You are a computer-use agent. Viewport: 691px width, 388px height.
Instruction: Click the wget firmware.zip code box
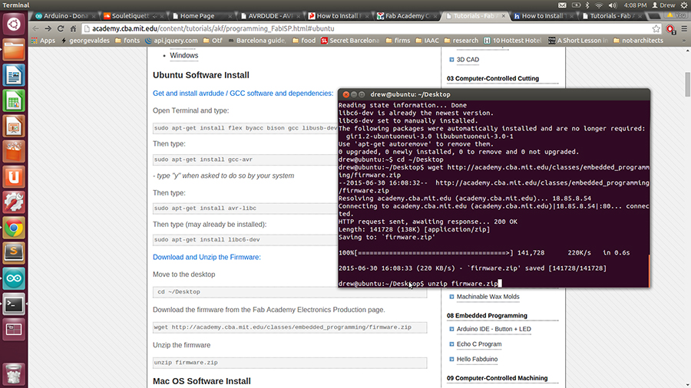289,327
